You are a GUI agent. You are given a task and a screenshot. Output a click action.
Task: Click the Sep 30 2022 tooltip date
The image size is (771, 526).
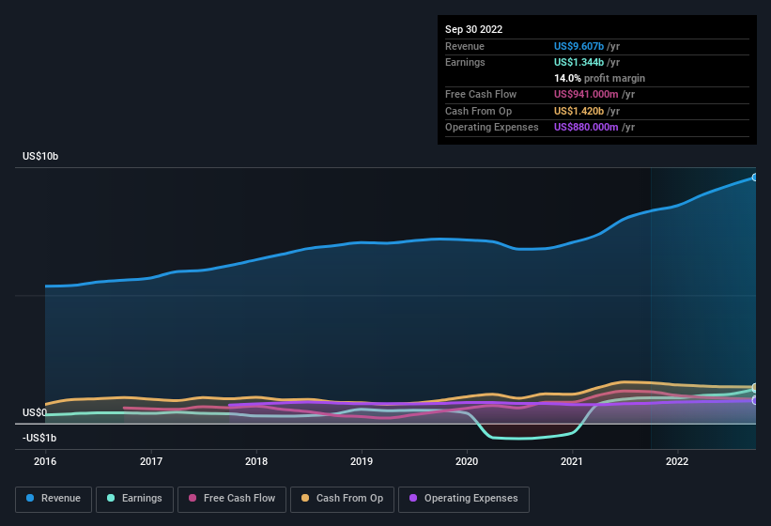(x=474, y=29)
